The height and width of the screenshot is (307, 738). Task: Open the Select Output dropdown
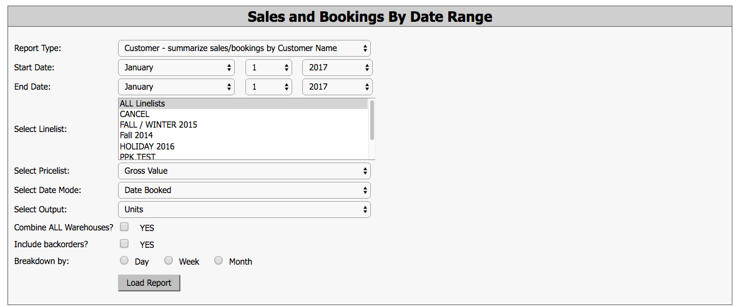(x=244, y=209)
